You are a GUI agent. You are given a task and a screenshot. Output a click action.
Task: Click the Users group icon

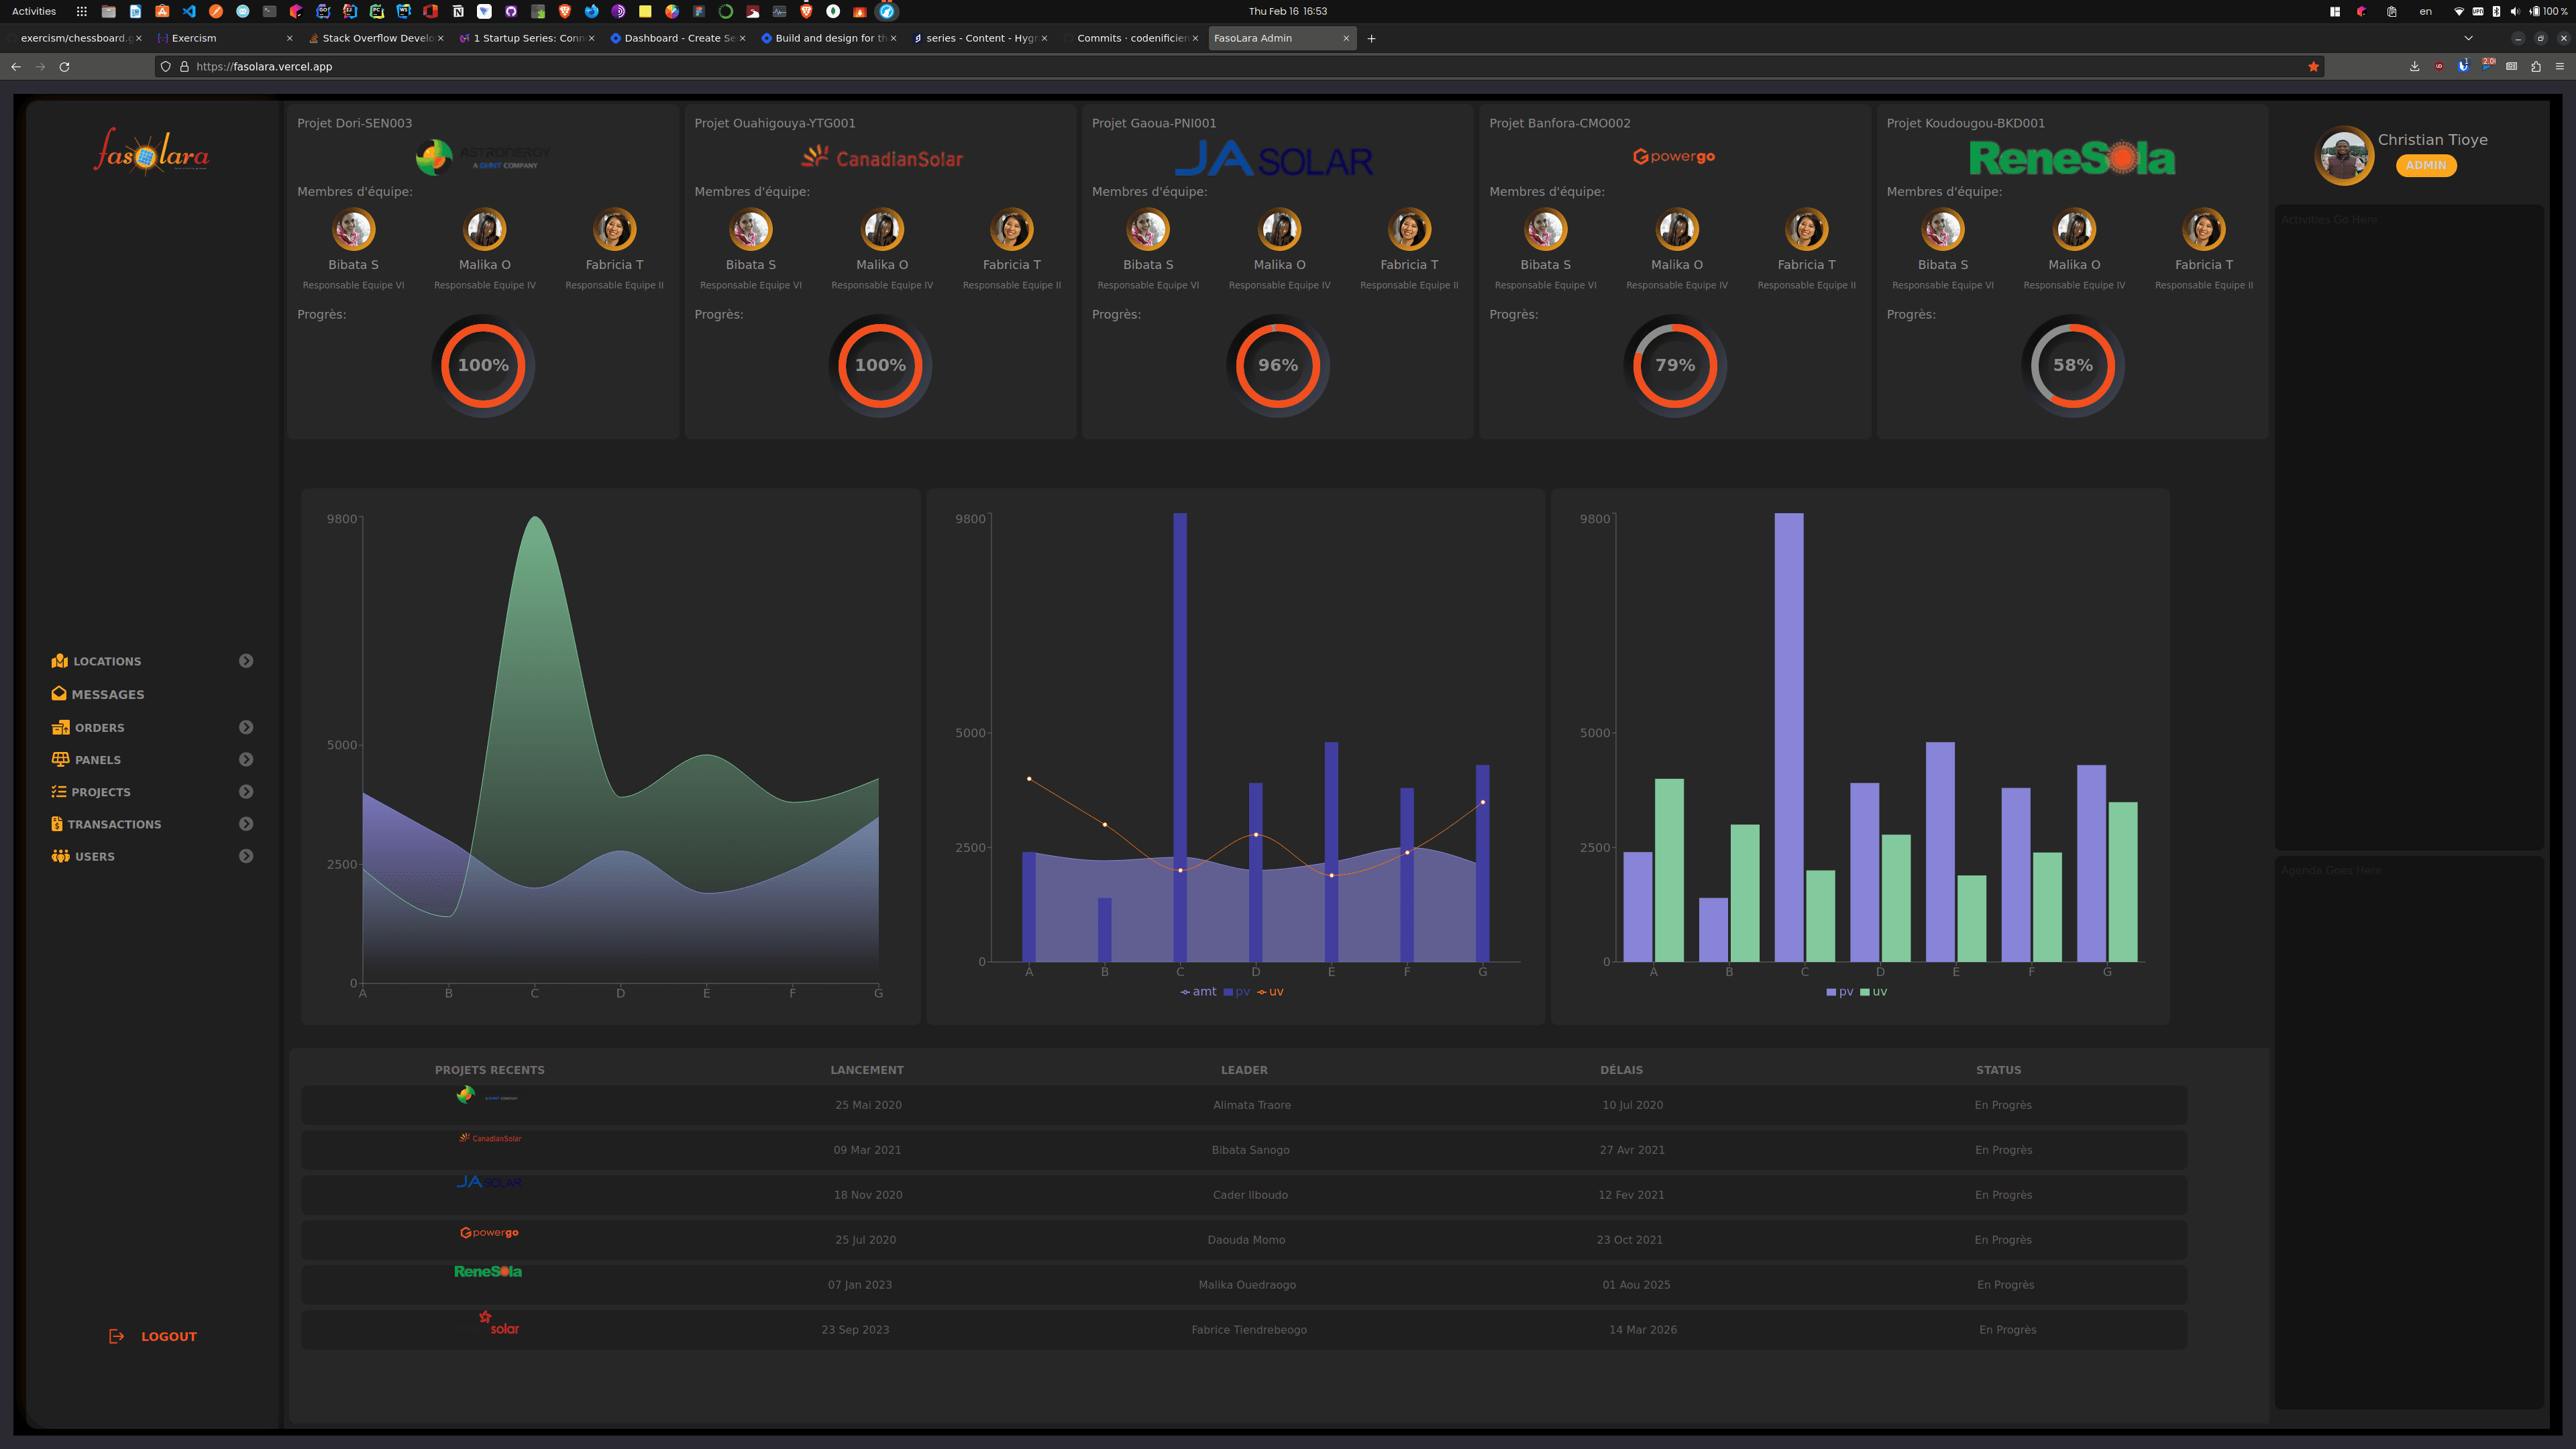click(x=60, y=856)
